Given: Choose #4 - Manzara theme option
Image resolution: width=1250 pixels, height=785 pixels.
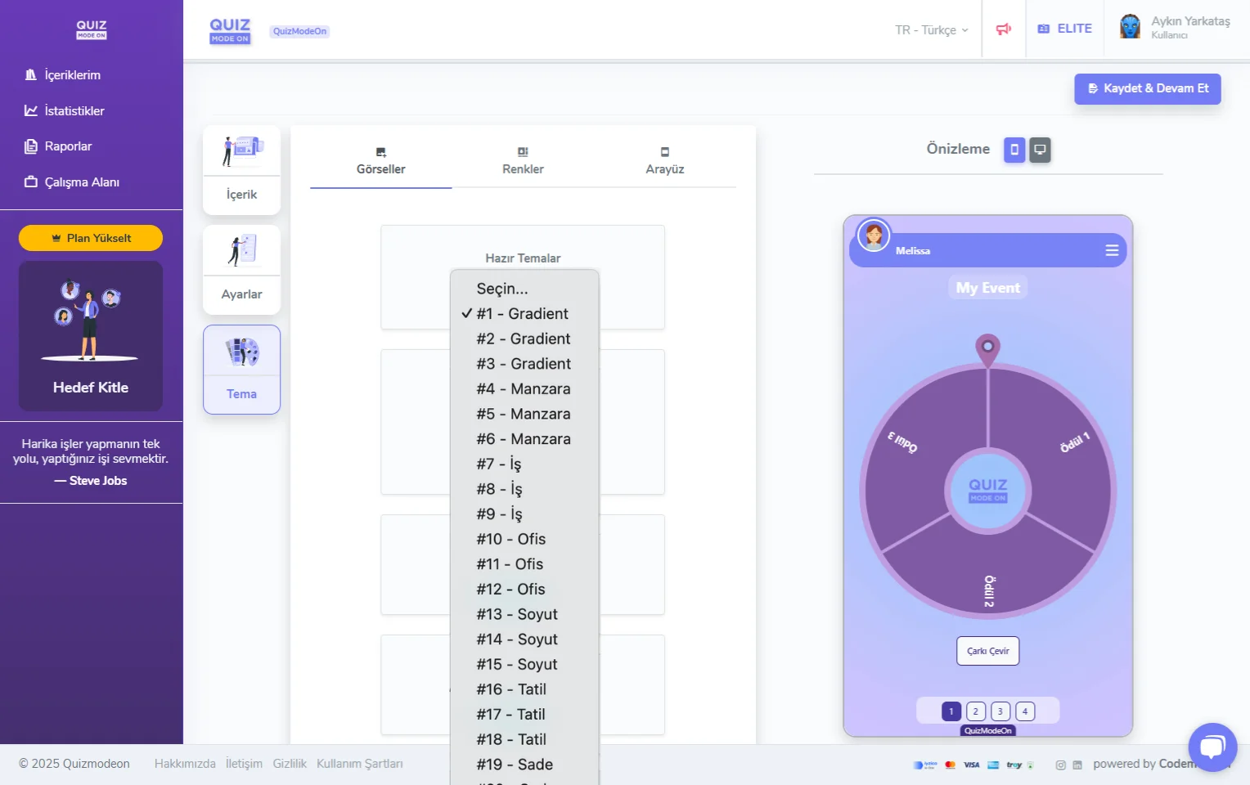Looking at the screenshot, I should coord(524,389).
